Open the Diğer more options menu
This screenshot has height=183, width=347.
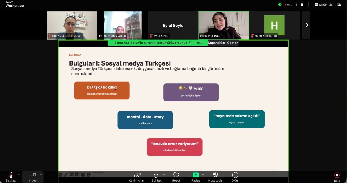(235, 177)
